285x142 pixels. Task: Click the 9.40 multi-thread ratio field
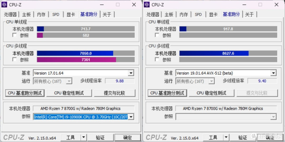[262, 81]
